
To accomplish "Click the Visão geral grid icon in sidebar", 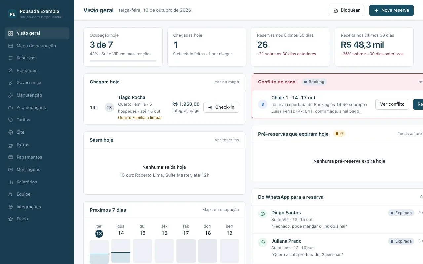I will coord(11,33).
